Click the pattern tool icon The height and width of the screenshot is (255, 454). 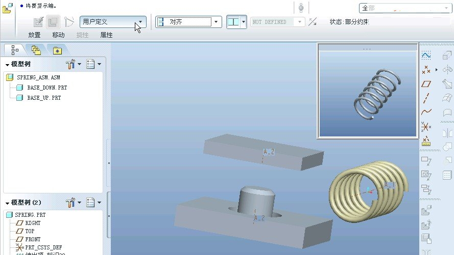coord(447,175)
